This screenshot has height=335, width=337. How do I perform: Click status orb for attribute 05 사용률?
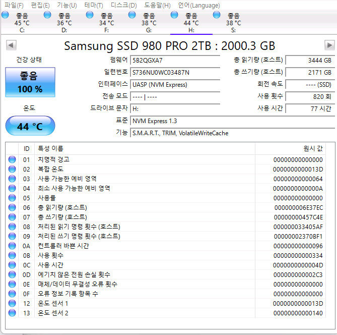[12, 198]
